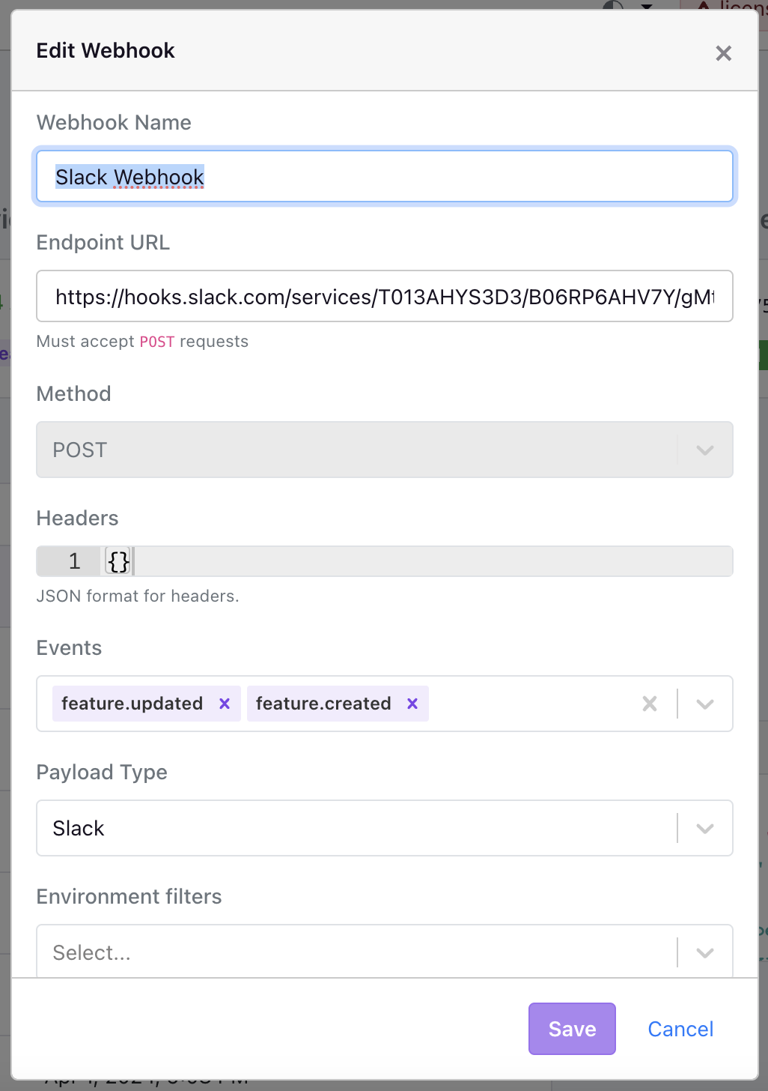
Task: Click the disabled Method dropdown chevron
Action: click(705, 450)
